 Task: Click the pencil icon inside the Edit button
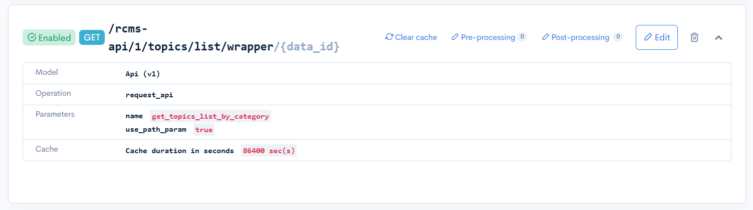coord(648,37)
